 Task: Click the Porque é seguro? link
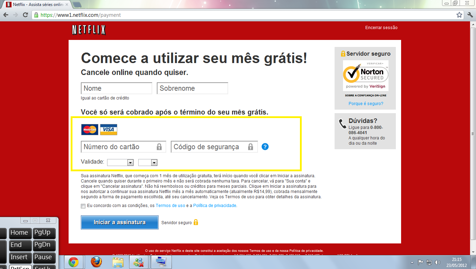pos(366,104)
